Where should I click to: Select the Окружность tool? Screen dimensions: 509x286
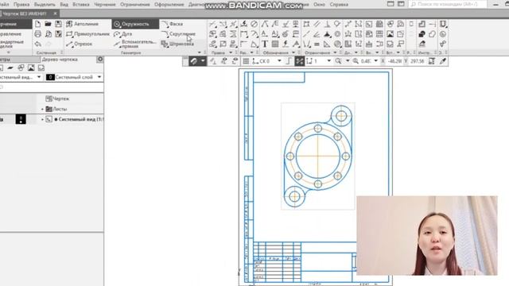135,24
